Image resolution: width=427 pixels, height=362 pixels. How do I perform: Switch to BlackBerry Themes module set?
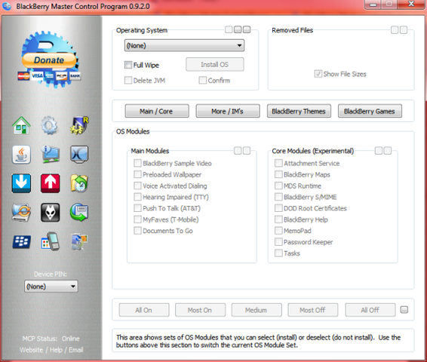click(x=299, y=111)
